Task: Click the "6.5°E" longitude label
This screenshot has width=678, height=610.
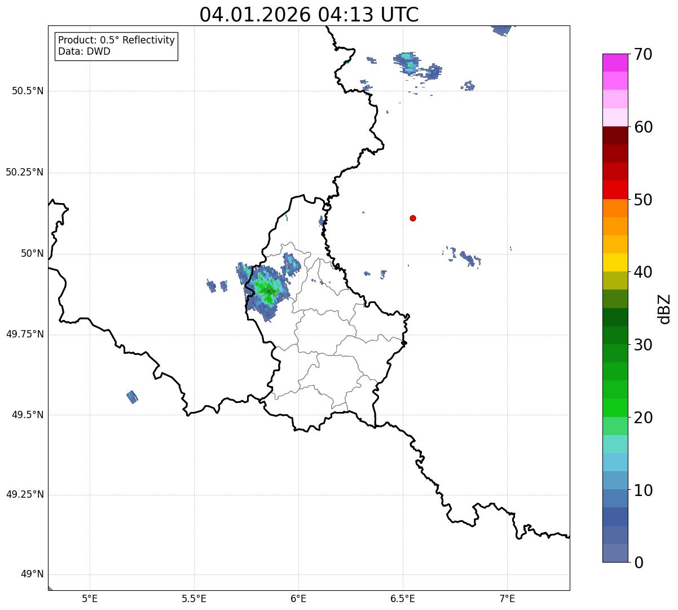Action: [403, 598]
